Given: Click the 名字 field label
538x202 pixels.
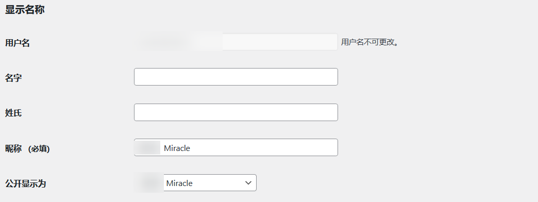Looking at the screenshot, I should click(x=13, y=78).
